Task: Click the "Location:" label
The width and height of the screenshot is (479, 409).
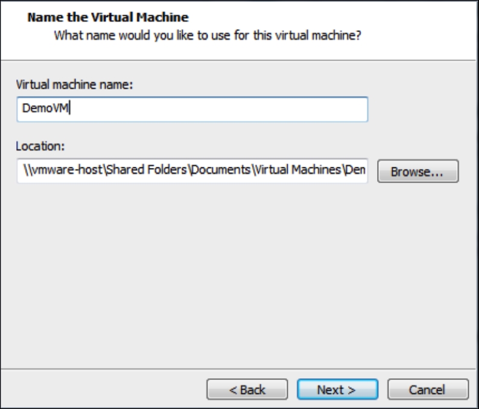Action: pos(40,146)
